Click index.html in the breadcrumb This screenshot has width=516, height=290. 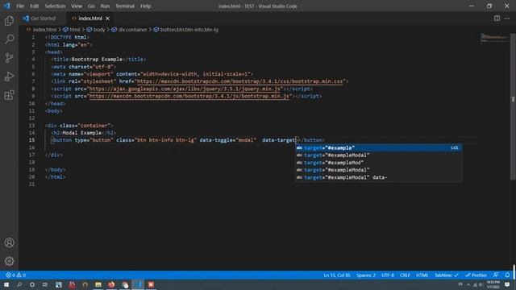click(x=45, y=30)
